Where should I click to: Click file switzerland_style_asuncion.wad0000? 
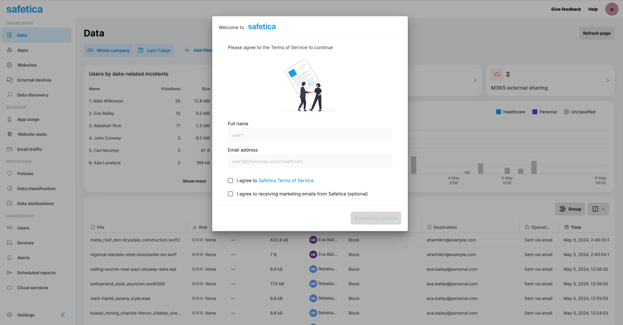pos(128,284)
